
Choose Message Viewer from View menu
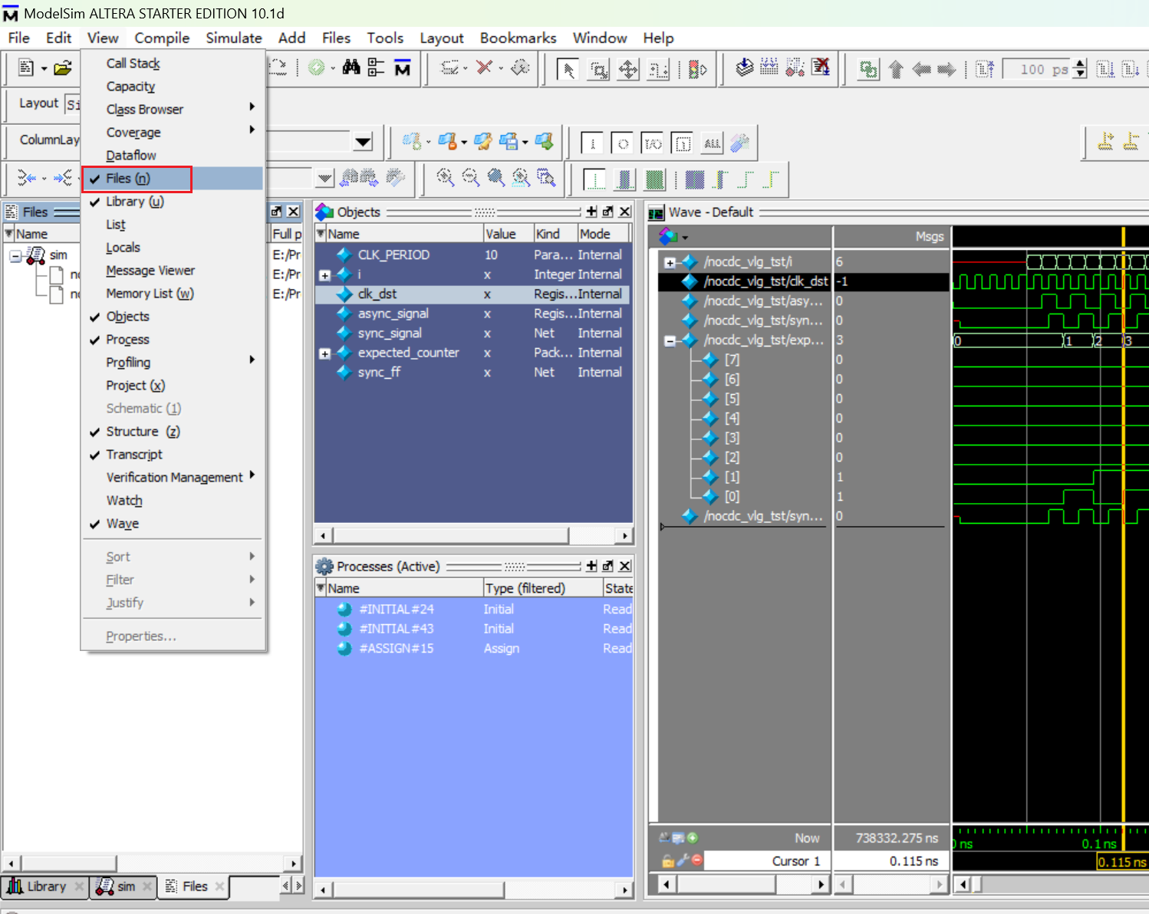tap(173, 271)
